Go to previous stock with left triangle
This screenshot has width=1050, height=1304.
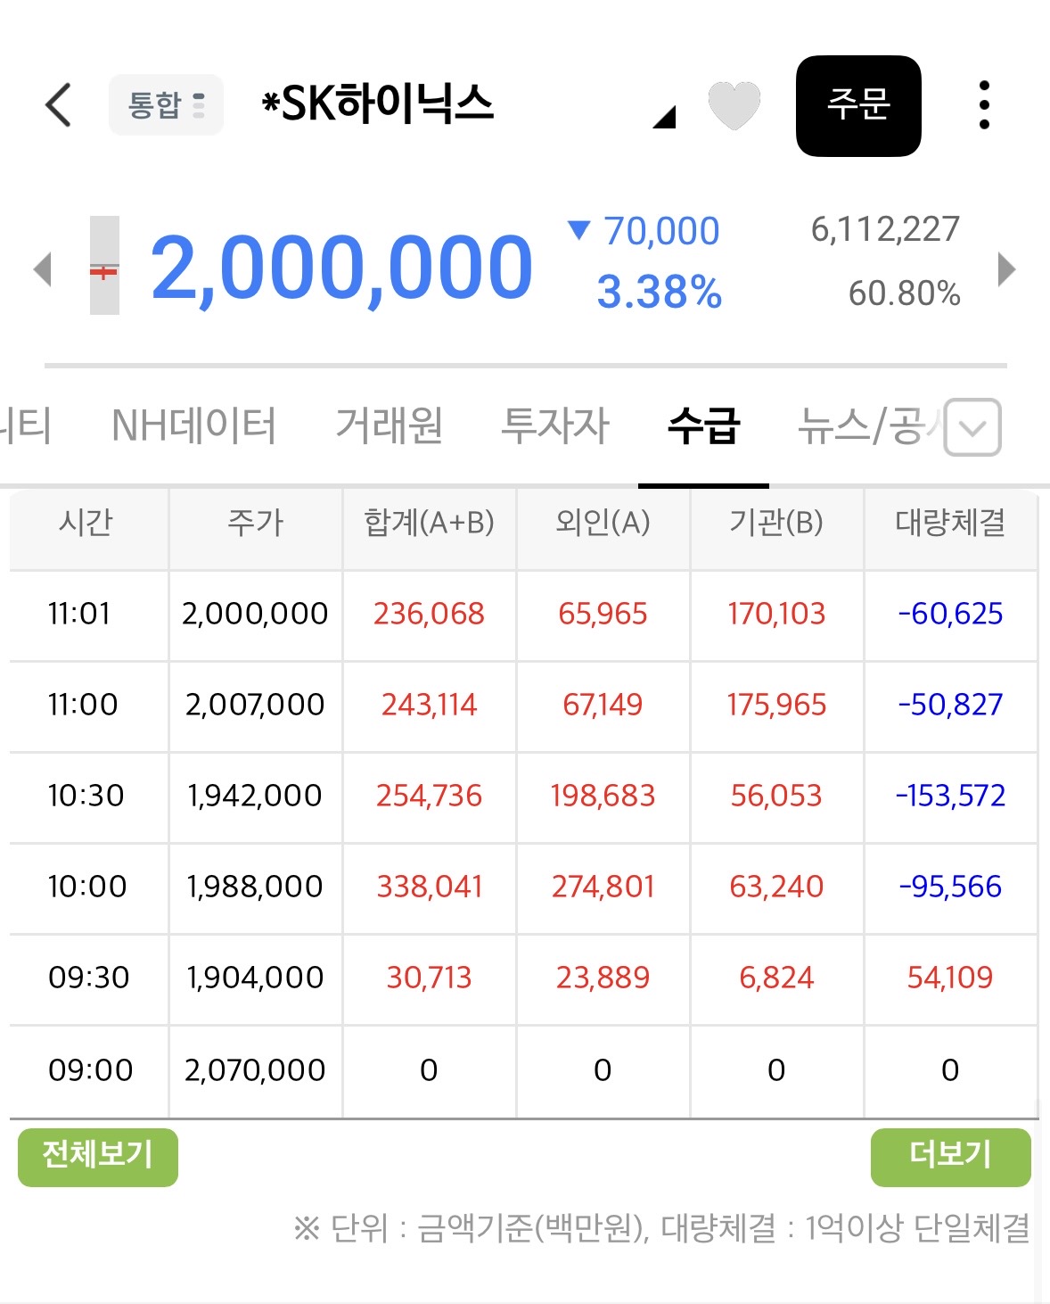tap(42, 269)
